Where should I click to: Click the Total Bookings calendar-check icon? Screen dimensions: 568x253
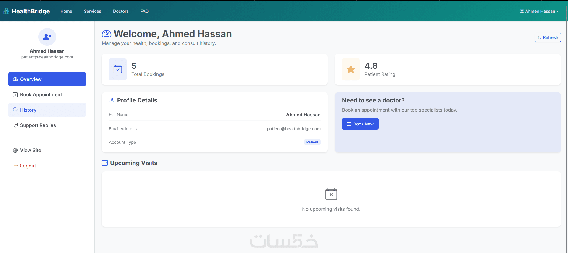(118, 69)
